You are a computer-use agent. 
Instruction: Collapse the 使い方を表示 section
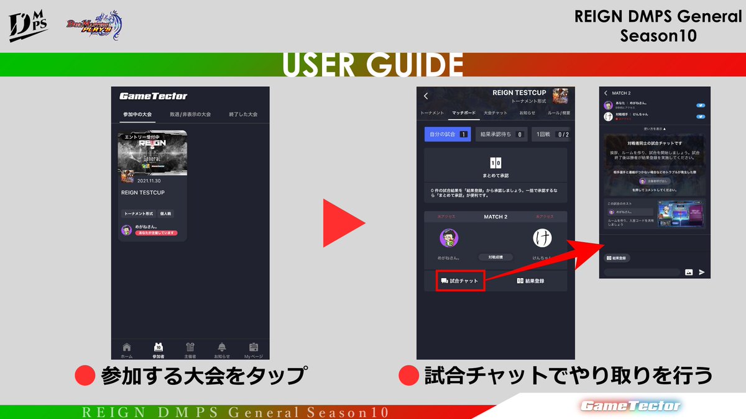pos(655,129)
